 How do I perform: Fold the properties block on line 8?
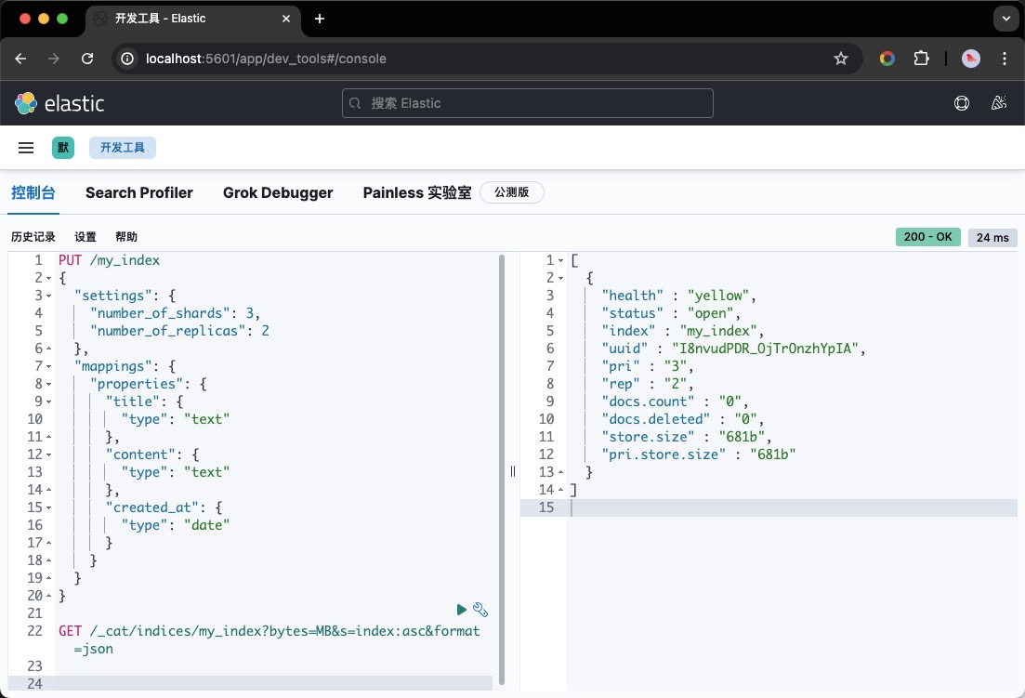tap(49, 384)
